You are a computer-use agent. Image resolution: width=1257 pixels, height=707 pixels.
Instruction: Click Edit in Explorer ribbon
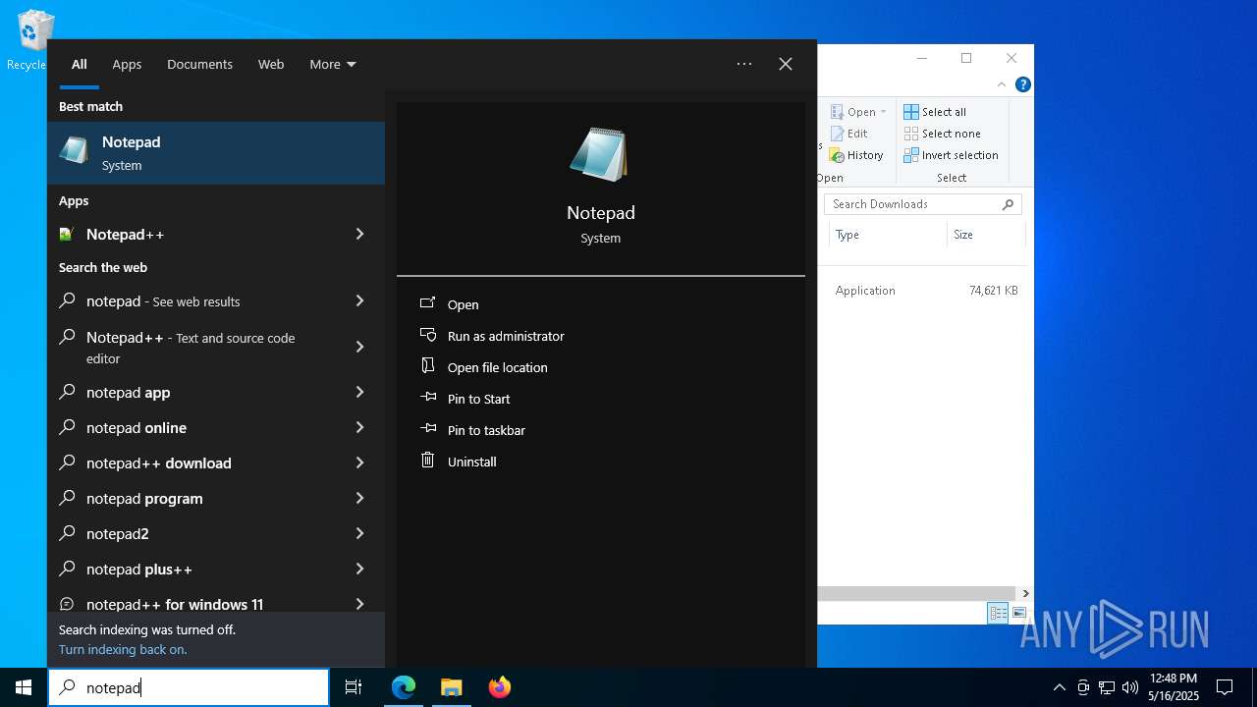tap(849, 134)
